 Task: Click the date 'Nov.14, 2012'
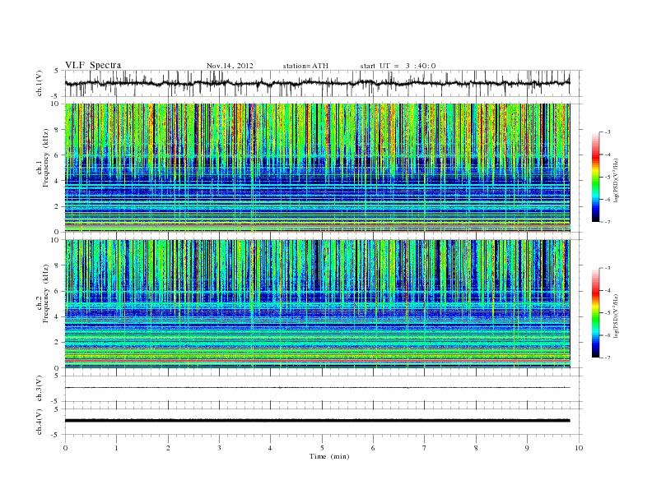230,66
